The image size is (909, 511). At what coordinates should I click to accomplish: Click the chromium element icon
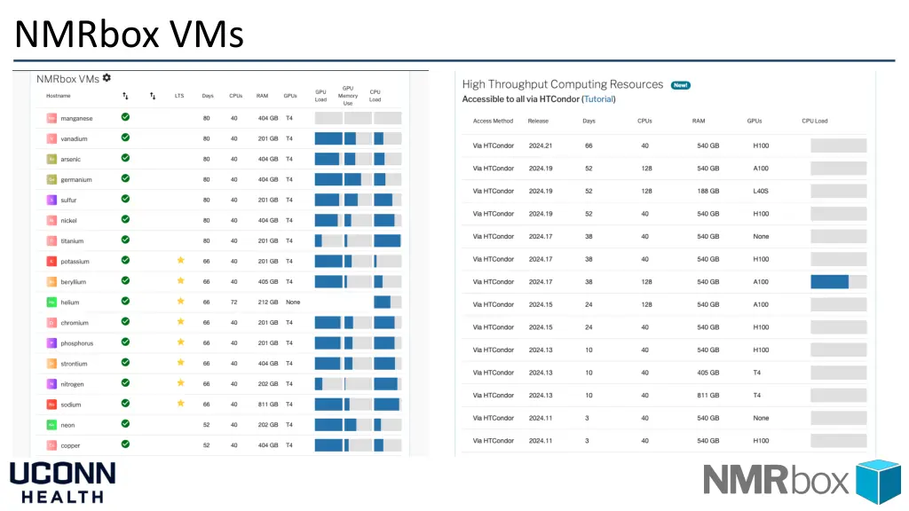click(51, 323)
